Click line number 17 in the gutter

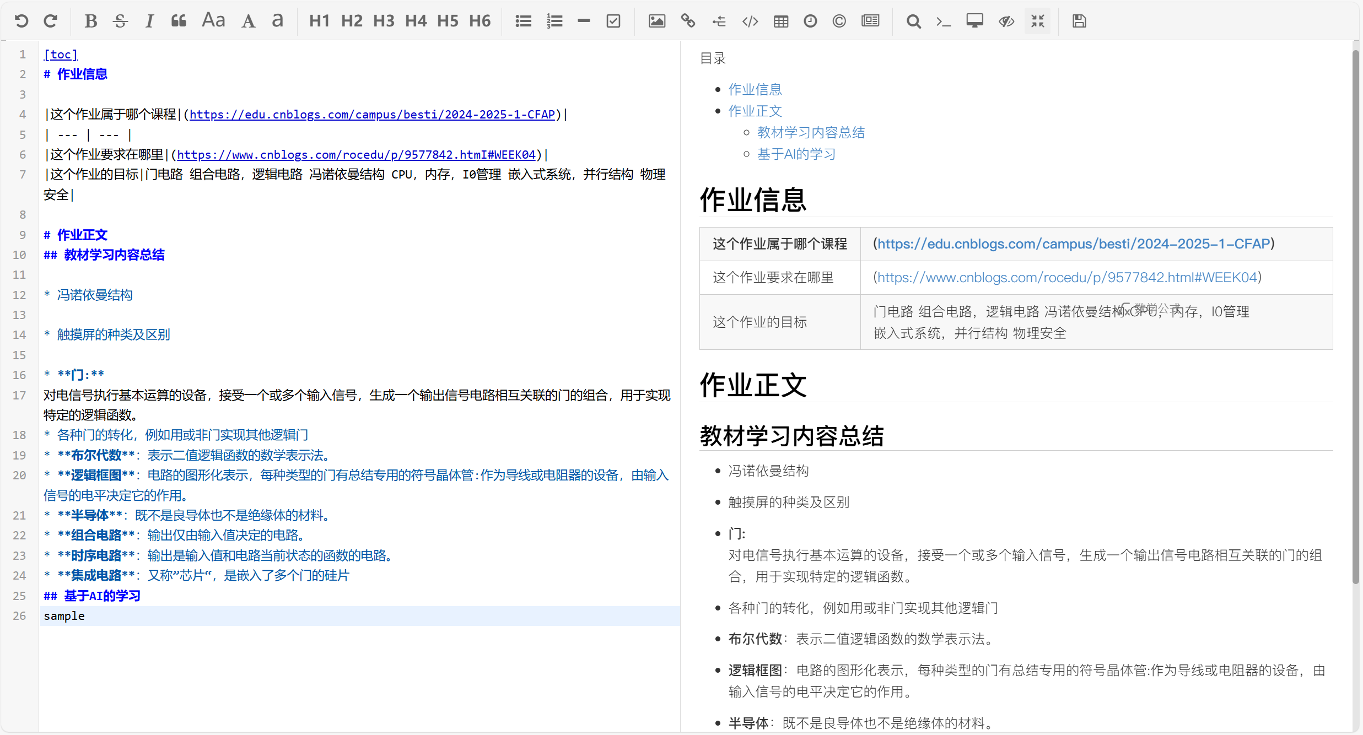coord(19,395)
